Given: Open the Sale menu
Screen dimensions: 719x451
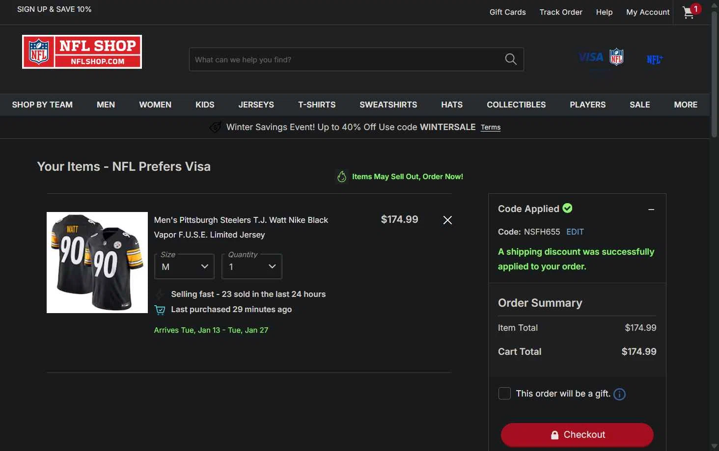Looking at the screenshot, I should pyautogui.click(x=640, y=105).
